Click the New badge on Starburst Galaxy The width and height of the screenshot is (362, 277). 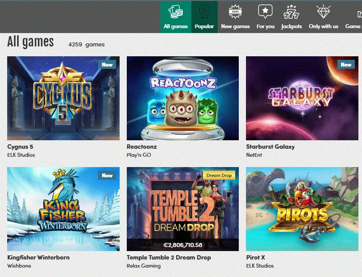pyautogui.click(x=346, y=65)
